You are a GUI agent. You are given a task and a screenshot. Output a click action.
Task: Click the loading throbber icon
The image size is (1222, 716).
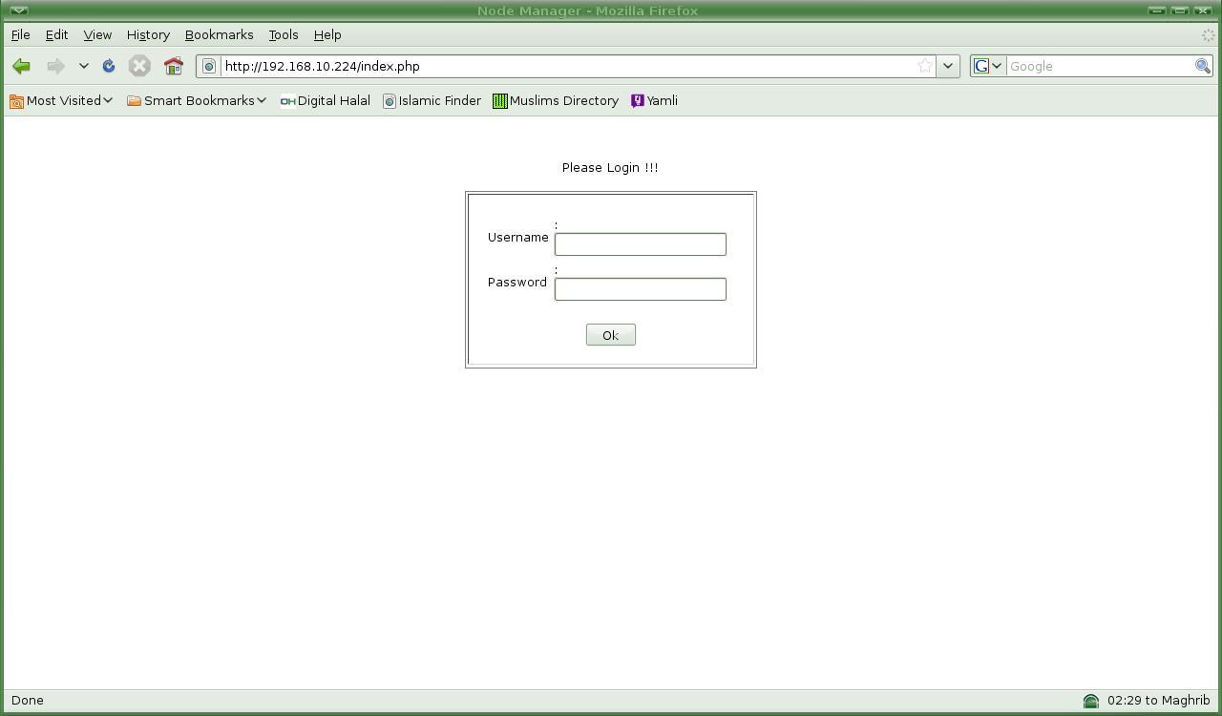[x=1207, y=35]
